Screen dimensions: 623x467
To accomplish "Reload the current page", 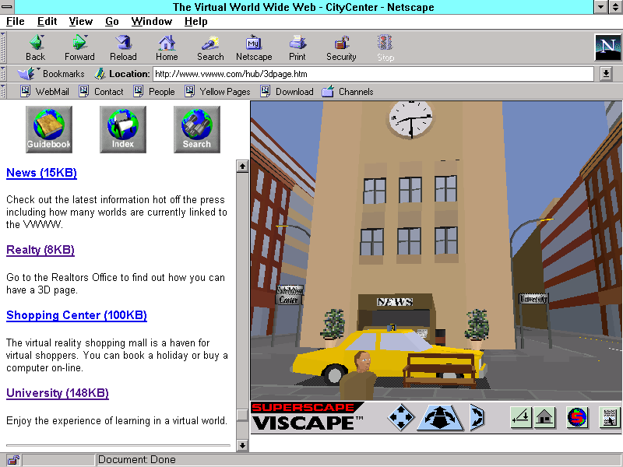I will click(x=123, y=48).
